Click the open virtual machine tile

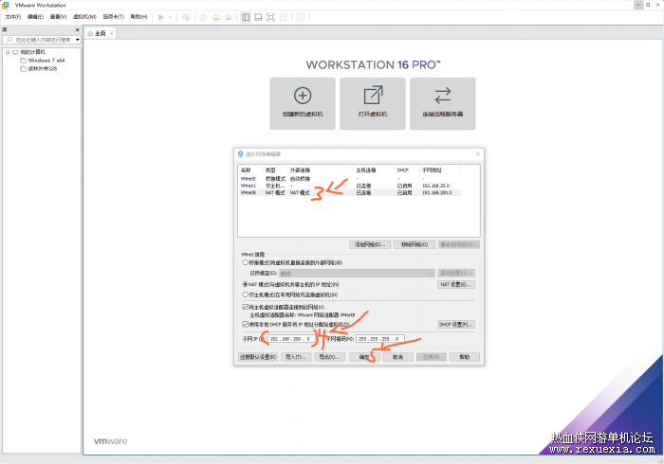coord(373,103)
